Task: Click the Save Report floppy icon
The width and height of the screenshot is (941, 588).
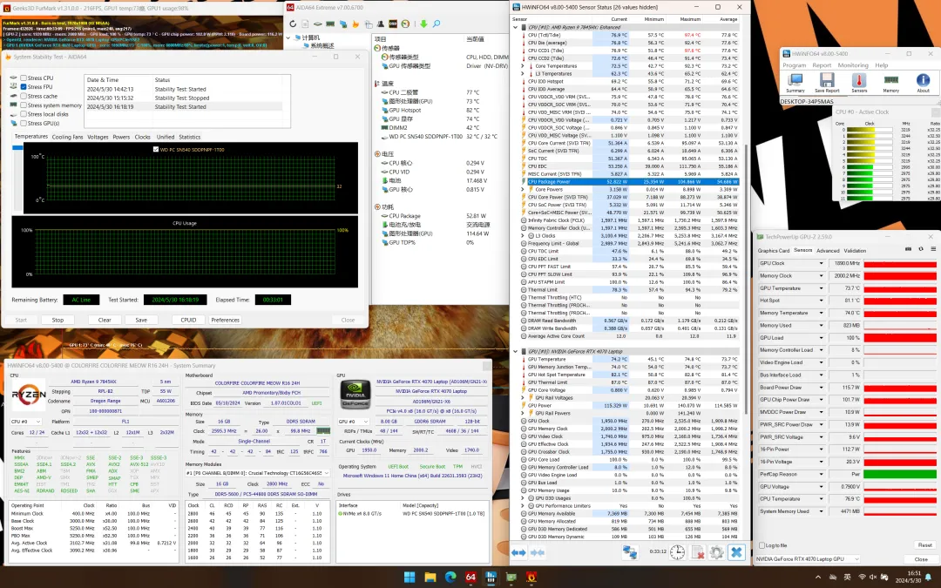Action: [x=827, y=82]
